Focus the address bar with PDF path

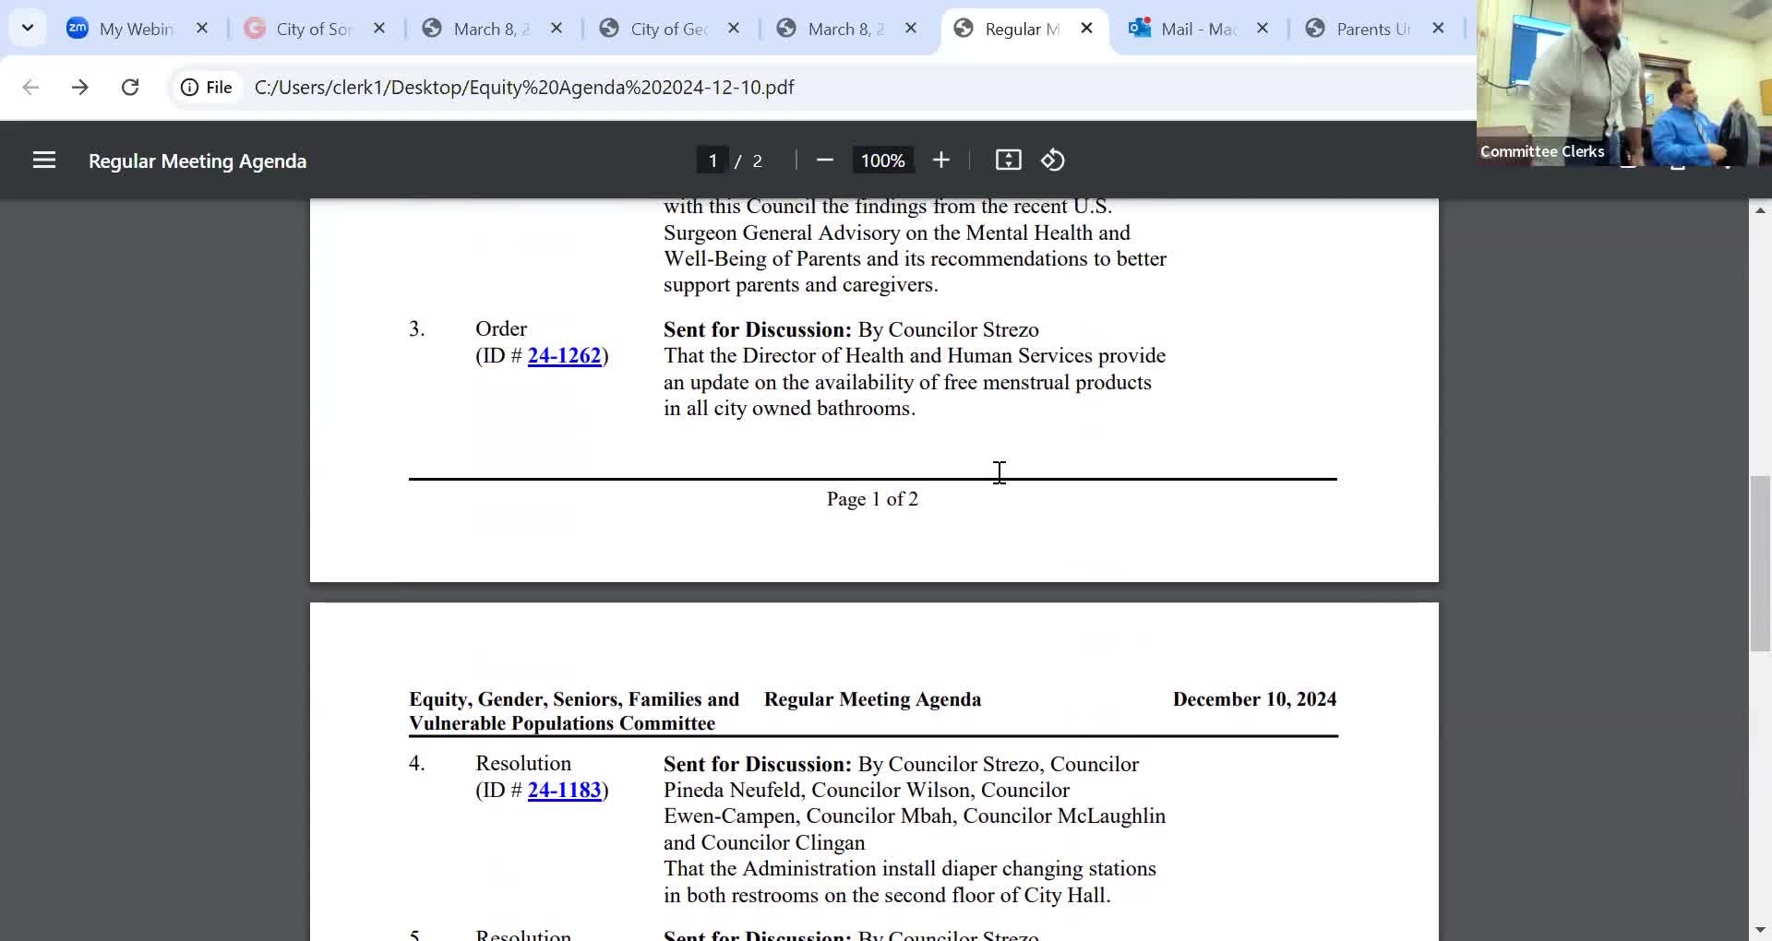(524, 87)
